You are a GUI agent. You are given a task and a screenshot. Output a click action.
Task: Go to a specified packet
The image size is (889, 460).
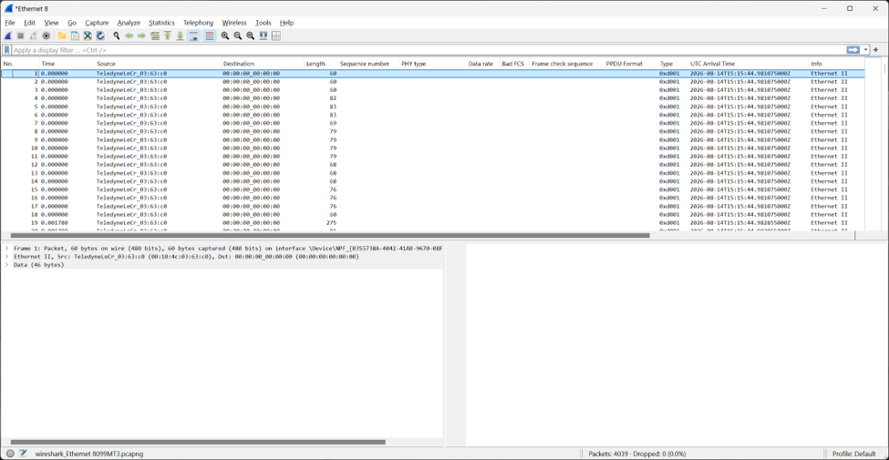click(155, 36)
